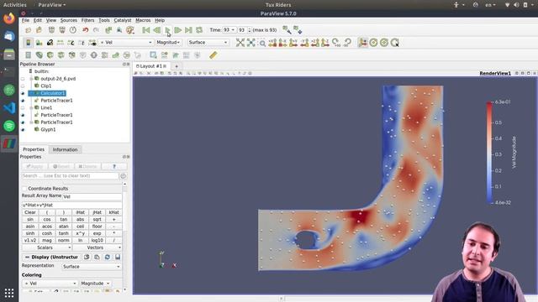Open the Catalyst menu

tap(123, 20)
